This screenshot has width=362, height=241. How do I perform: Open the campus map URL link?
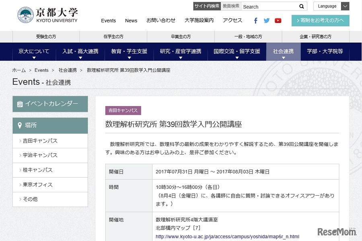pyautogui.click(x=227, y=237)
